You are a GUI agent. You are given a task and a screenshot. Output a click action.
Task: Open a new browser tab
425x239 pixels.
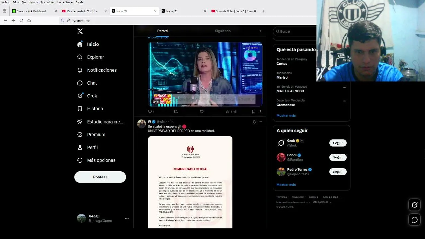click(x=263, y=11)
